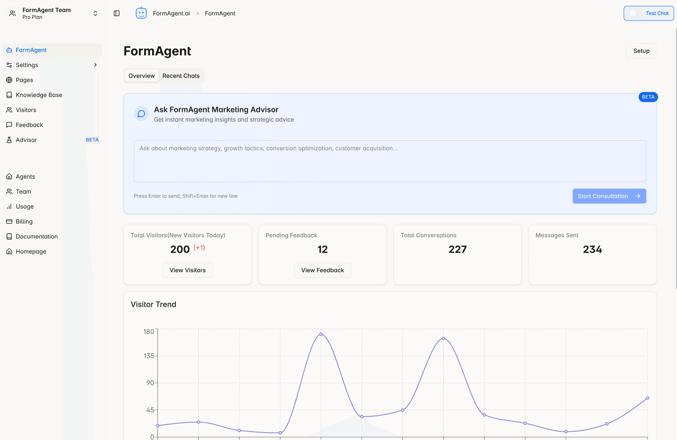
Task: Click the team avatar icon in sidebar header
Action: tap(12, 13)
